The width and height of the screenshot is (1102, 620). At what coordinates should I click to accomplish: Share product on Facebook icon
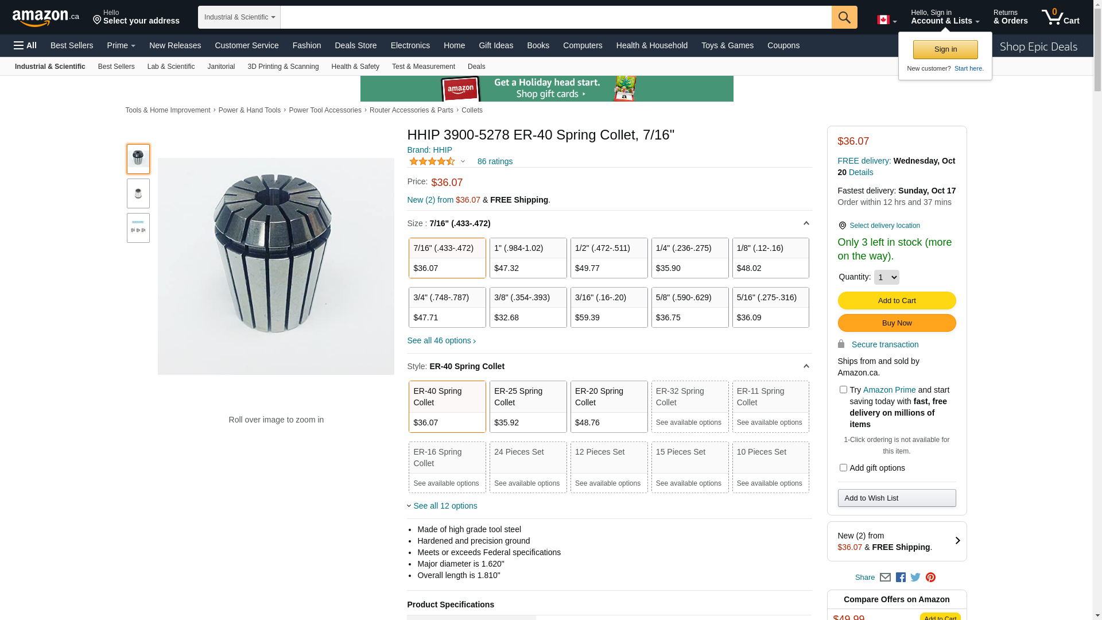[901, 578]
